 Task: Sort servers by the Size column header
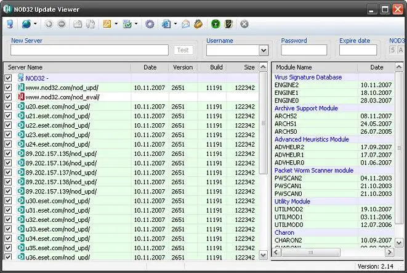pos(243,67)
